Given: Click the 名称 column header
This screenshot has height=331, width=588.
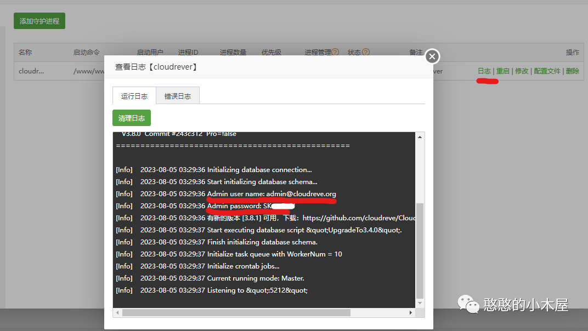Looking at the screenshot, I should pos(25,53).
